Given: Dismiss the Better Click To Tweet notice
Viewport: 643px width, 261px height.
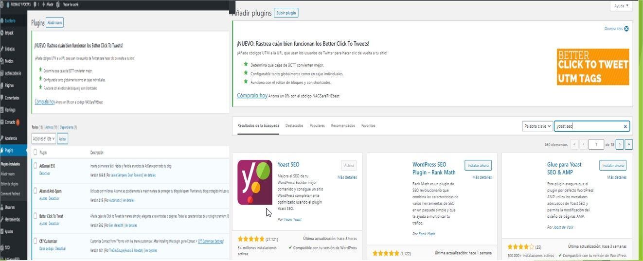Looking at the screenshot, I should [617, 29].
